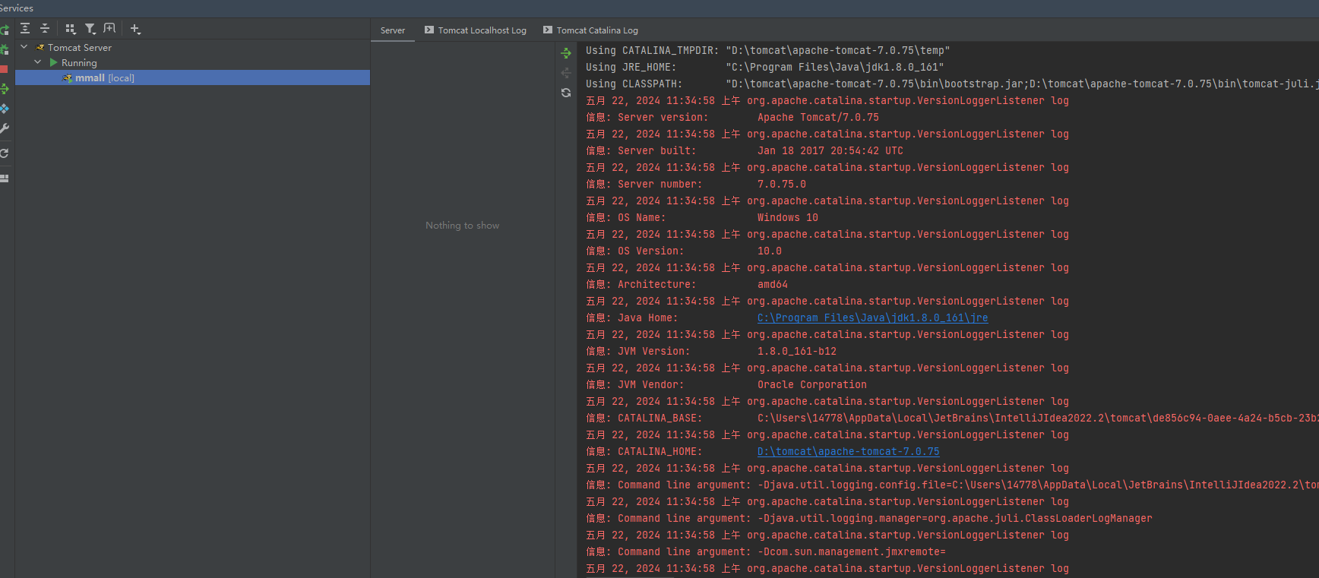Collapse the Tomcat Server tree node
The height and width of the screenshot is (578, 1319).
24,47
